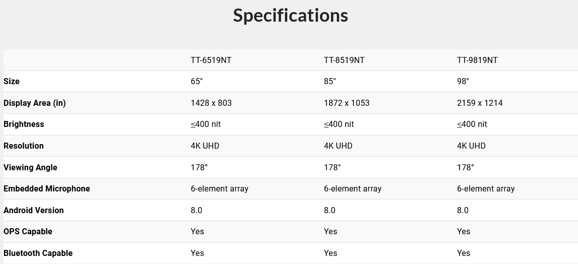Click the OPS Capable row label
This screenshot has height=264, width=578.
pyautogui.click(x=28, y=231)
